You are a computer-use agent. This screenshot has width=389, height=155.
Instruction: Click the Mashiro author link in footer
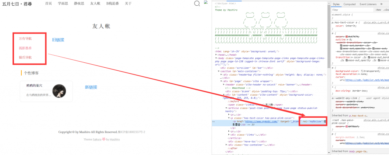click(x=115, y=139)
